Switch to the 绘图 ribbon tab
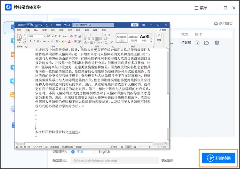Image resolution: width=240 pixels, height=169 pixels. (x=44, y=30)
